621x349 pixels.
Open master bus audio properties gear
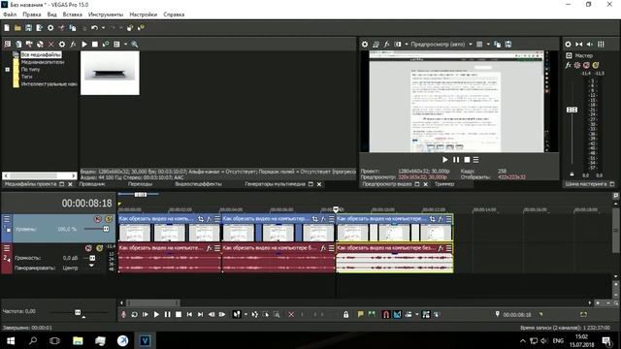click(568, 45)
